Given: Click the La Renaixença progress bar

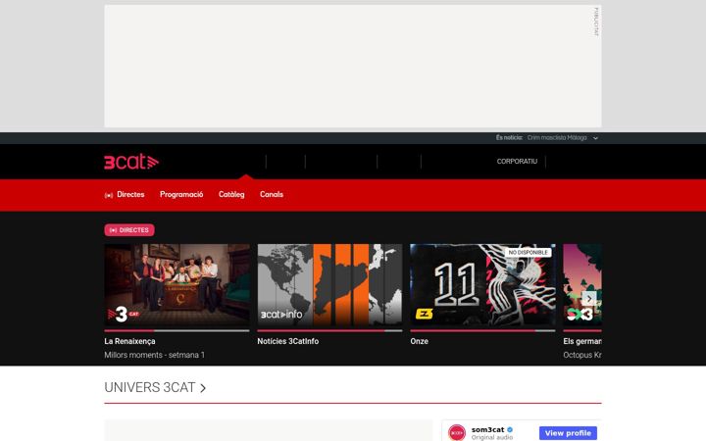Looking at the screenshot, I should [176, 331].
